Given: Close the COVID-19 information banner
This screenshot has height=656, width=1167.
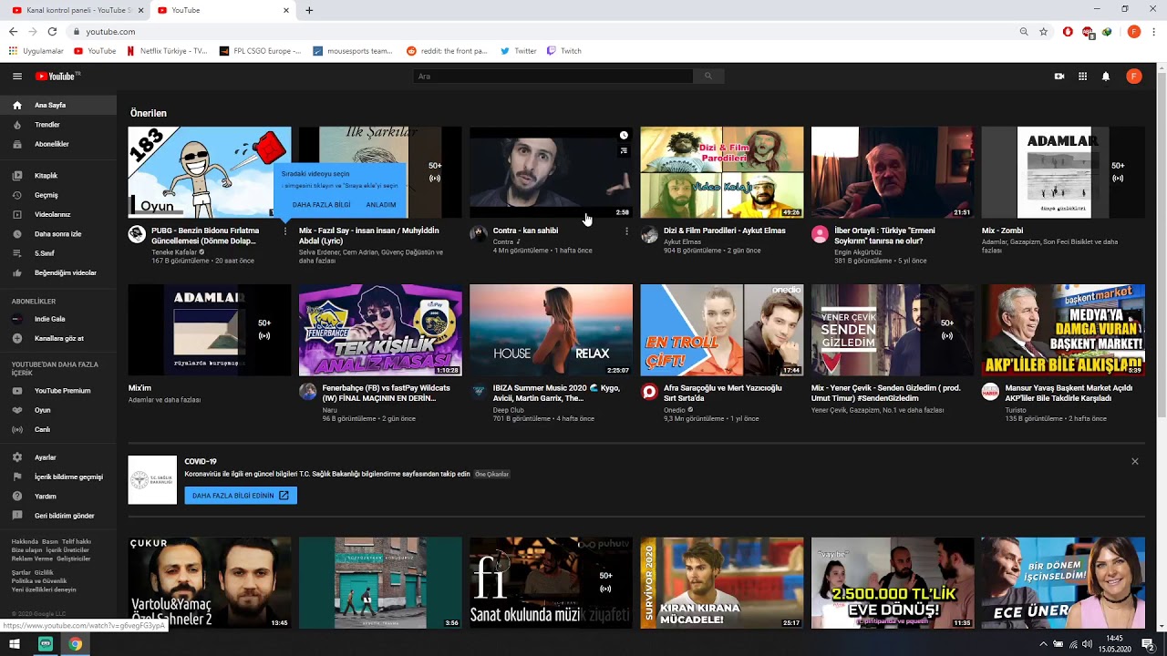Looking at the screenshot, I should tap(1135, 461).
